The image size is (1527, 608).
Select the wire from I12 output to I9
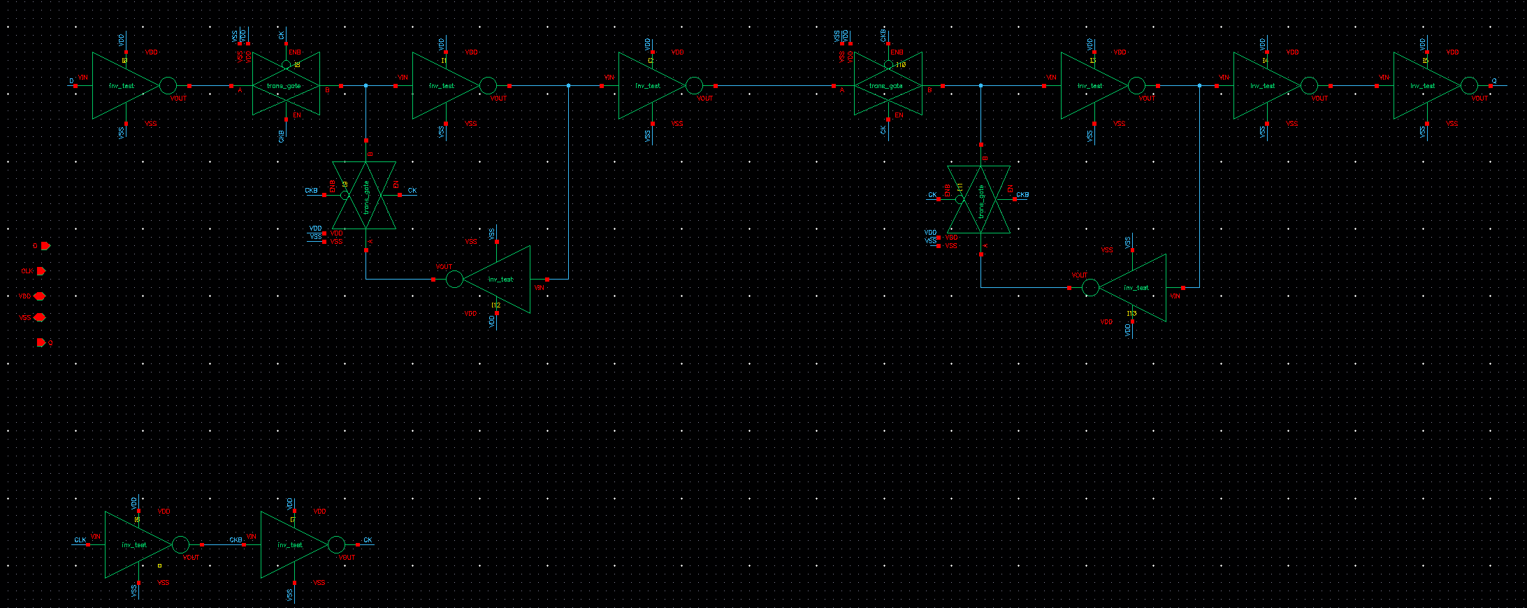(400, 280)
